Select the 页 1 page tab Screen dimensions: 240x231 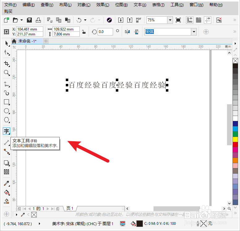pyautogui.click(x=70, y=208)
